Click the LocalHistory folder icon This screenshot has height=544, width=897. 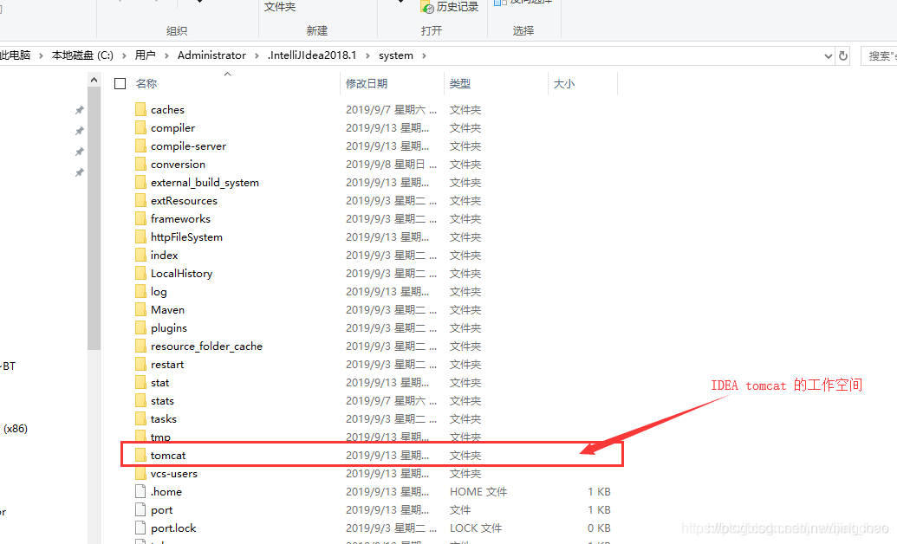[140, 274]
